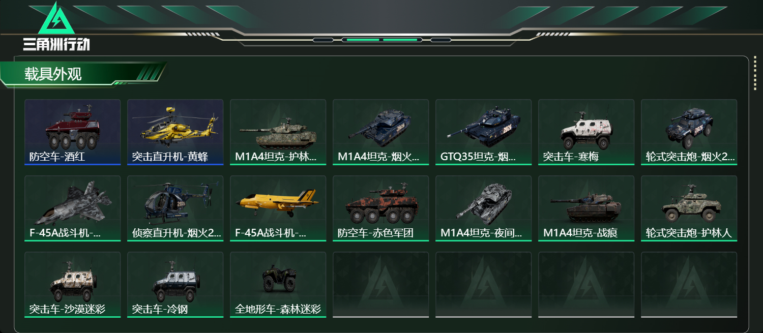Image resolution: width=763 pixels, height=333 pixels.
Task: Select the 突击车-冷钢 vehicle skin
Action: point(175,285)
